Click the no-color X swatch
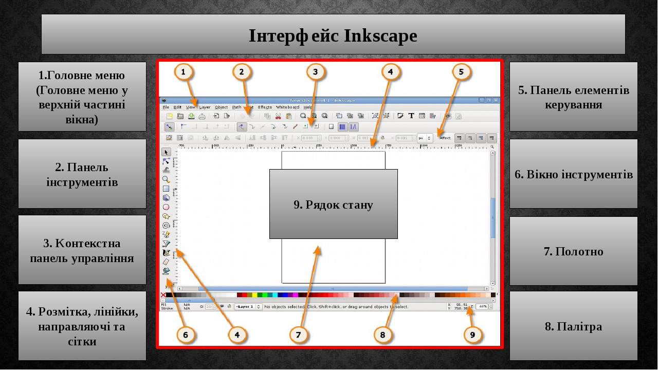658x370 pixels. click(x=163, y=295)
